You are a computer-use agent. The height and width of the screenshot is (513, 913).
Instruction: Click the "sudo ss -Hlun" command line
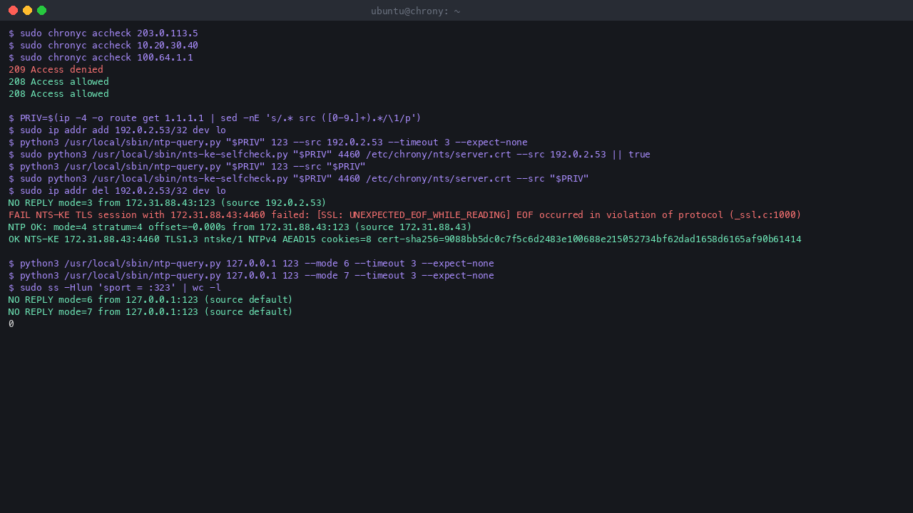click(x=115, y=288)
